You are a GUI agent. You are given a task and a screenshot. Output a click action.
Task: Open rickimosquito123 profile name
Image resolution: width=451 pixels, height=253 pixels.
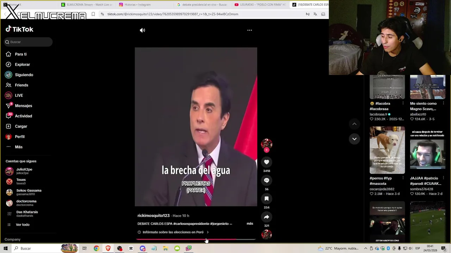[x=153, y=215]
